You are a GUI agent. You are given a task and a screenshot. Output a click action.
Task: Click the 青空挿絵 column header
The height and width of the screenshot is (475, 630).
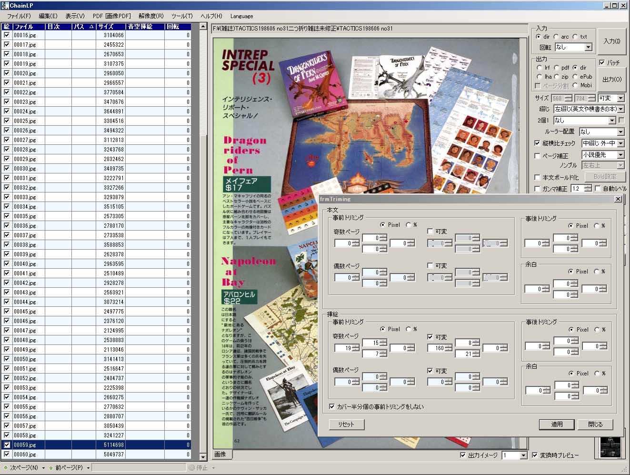[145, 27]
